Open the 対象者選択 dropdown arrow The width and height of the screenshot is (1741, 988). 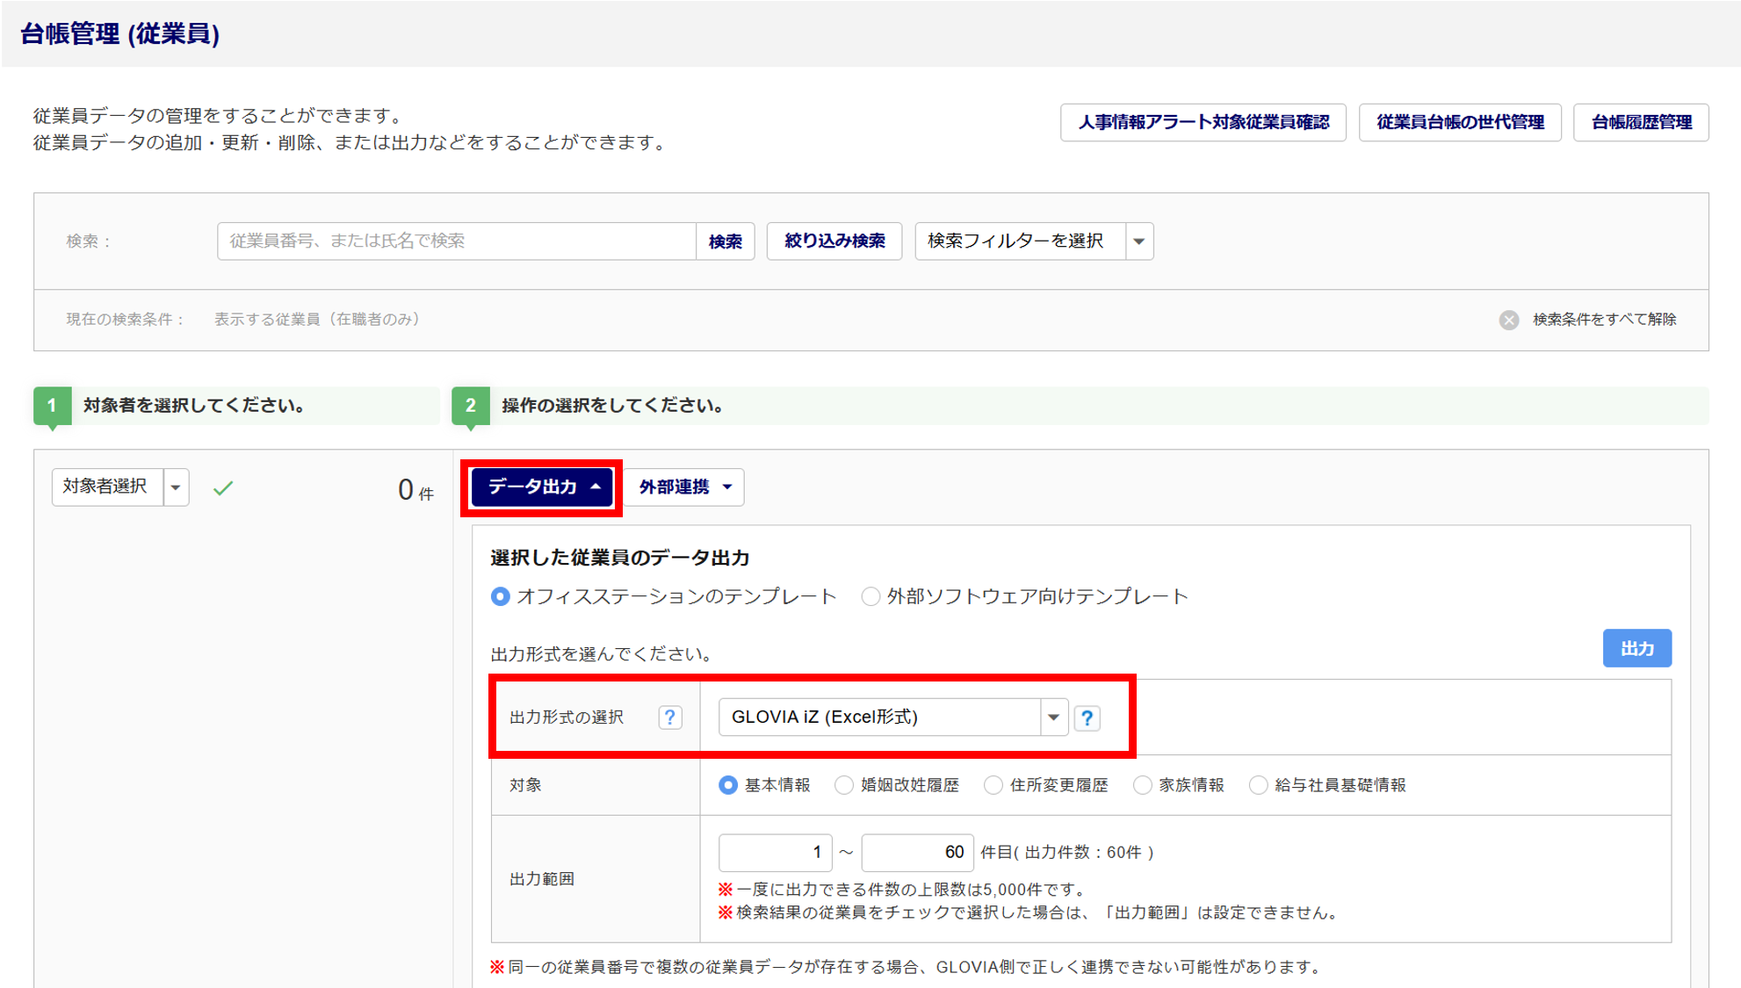pyautogui.click(x=176, y=487)
